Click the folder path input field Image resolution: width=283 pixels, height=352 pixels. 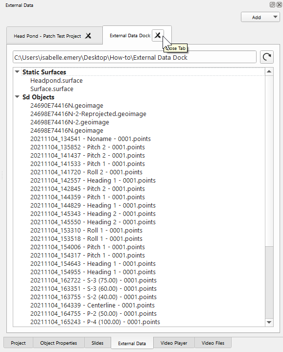point(135,57)
